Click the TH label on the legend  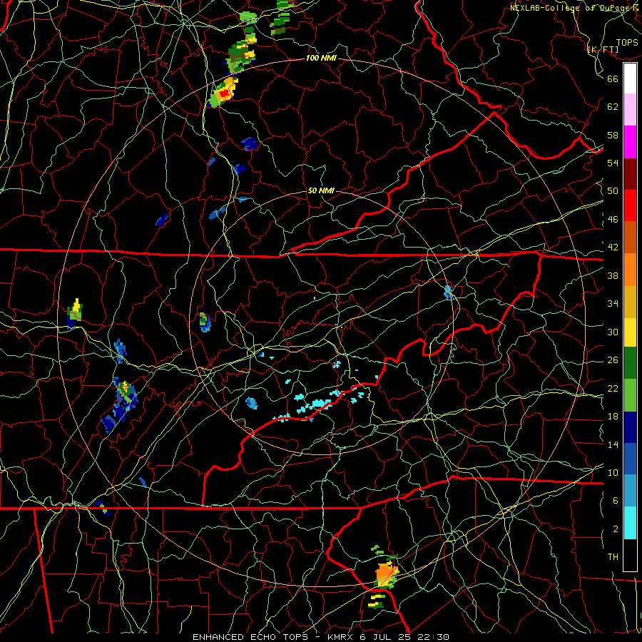[x=613, y=556]
